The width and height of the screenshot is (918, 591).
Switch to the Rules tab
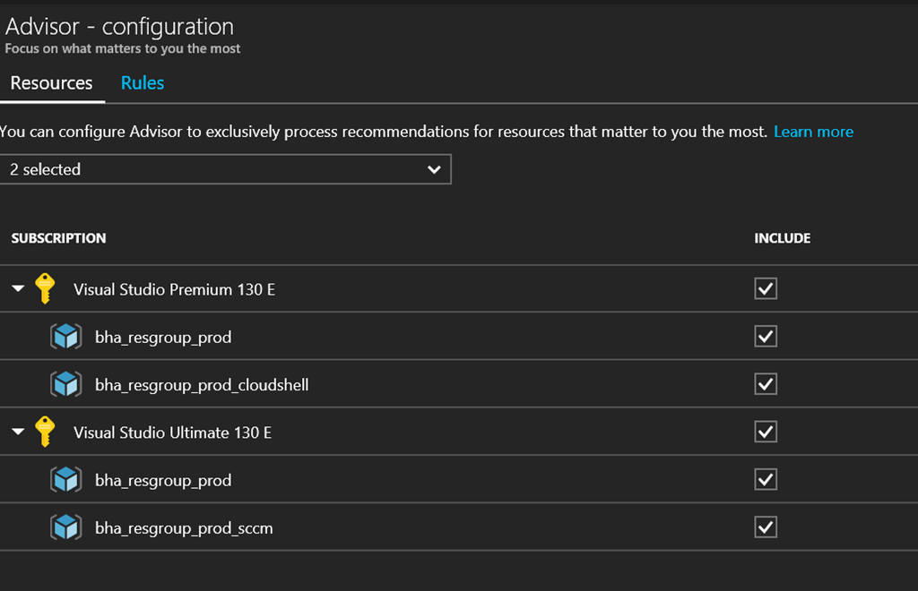coord(143,83)
